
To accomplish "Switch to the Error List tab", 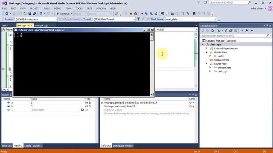I will 7,146.
